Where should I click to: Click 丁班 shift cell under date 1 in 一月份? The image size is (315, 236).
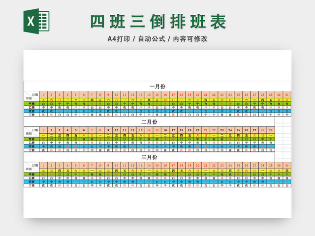(x=43, y=115)
